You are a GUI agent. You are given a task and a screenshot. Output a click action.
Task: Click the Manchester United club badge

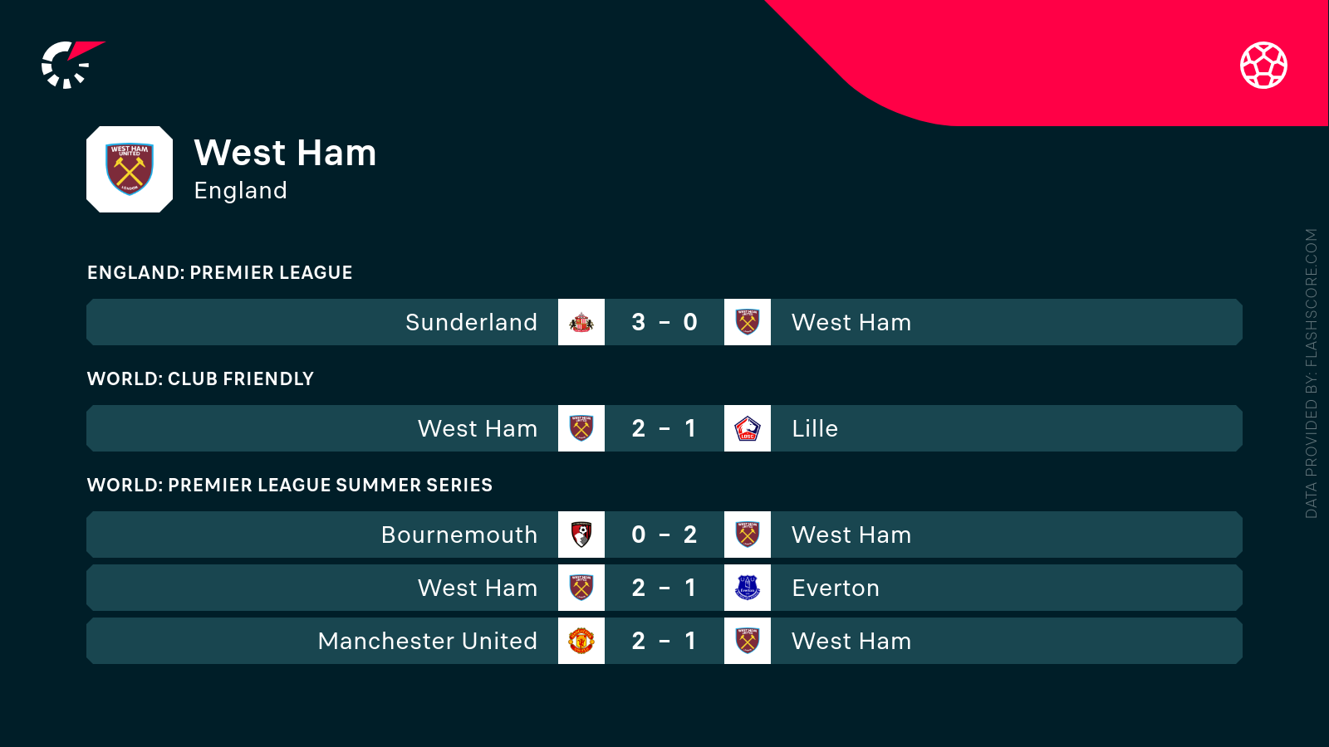(x=581, y=641)
